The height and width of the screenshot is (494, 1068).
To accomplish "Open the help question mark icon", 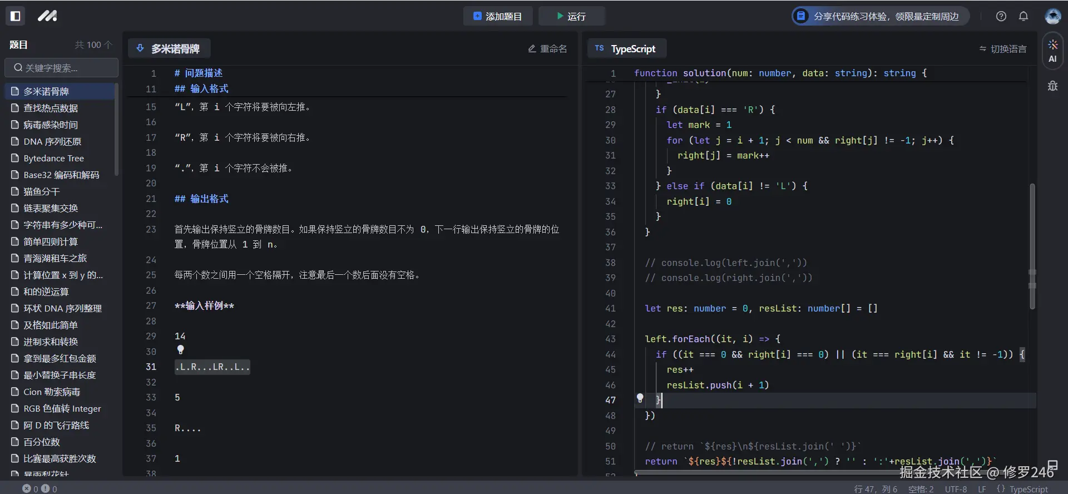I will pos(1001,16).
